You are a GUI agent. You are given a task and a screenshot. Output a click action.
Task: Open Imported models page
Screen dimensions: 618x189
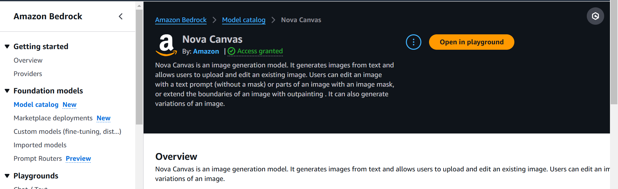(40, 145)
